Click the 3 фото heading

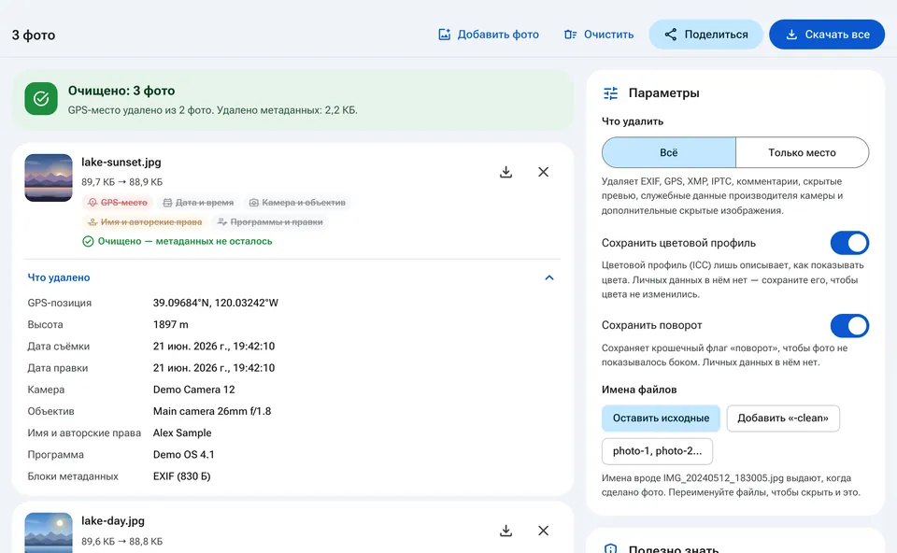pos(34,35)
